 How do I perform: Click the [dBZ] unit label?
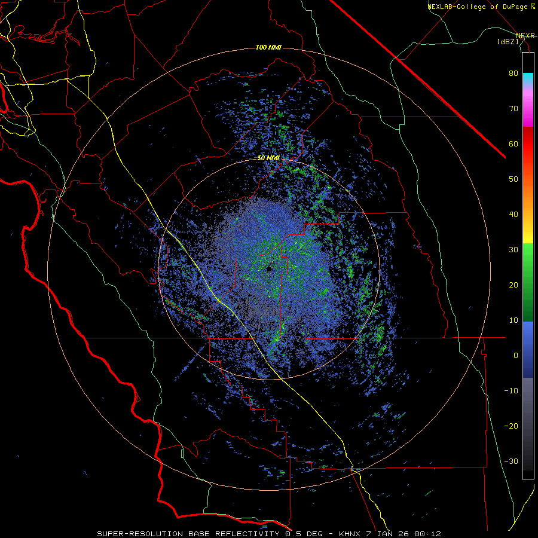coord(508,41)
